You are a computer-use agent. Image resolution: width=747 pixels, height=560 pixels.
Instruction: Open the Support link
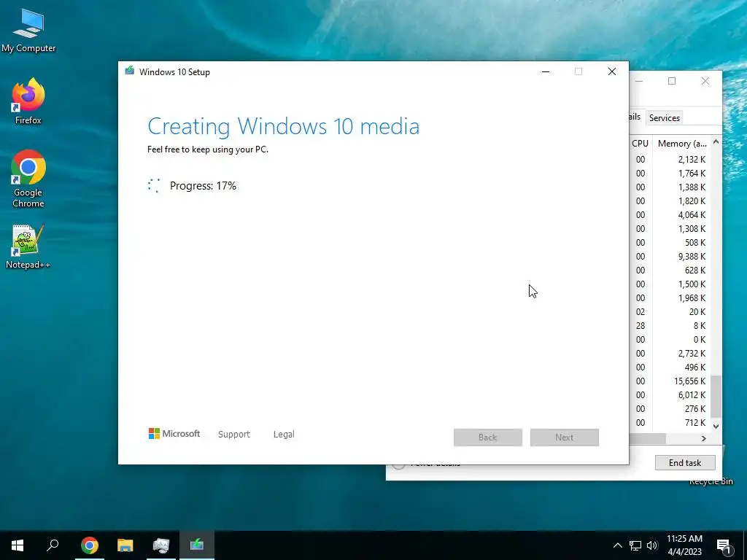(x=234, y=435)
